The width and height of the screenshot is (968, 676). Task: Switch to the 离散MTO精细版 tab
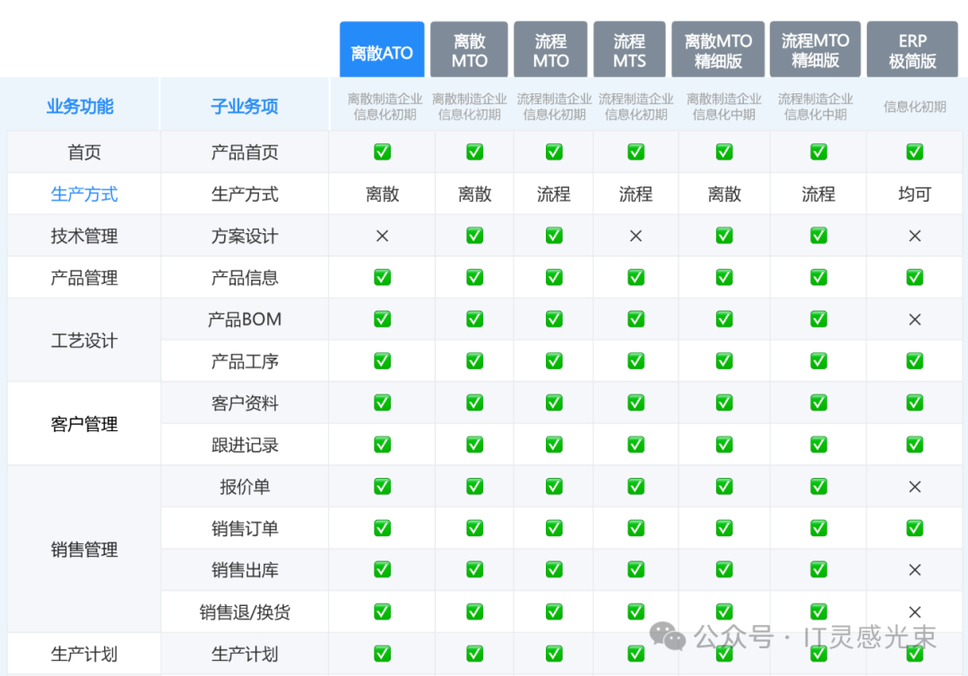718,50
